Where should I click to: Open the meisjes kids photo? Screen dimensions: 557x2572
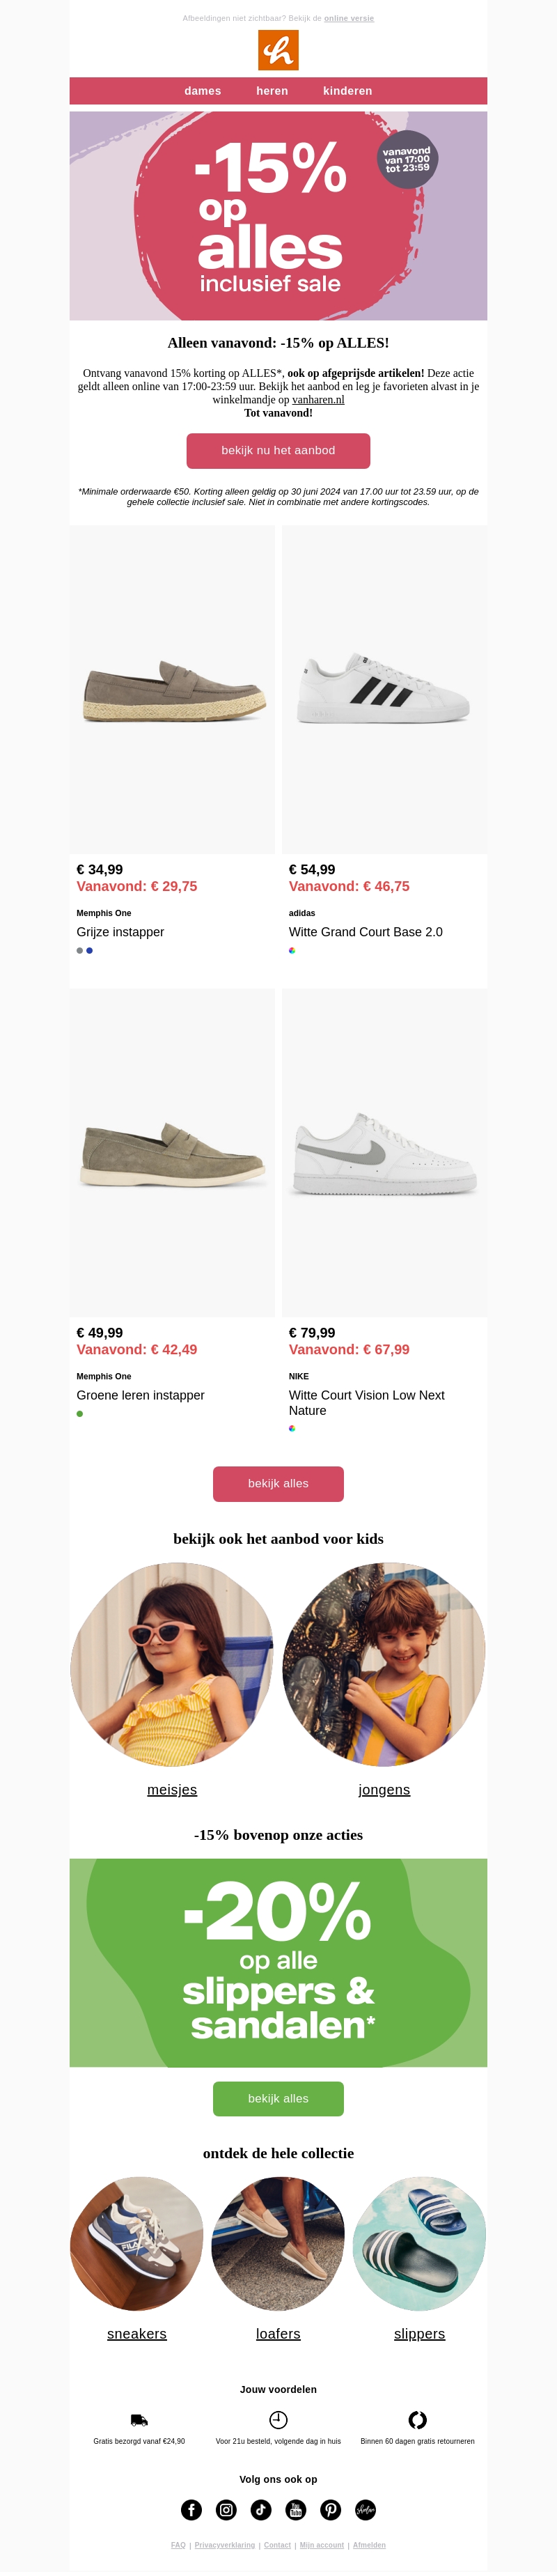(x=172, y=1664)
